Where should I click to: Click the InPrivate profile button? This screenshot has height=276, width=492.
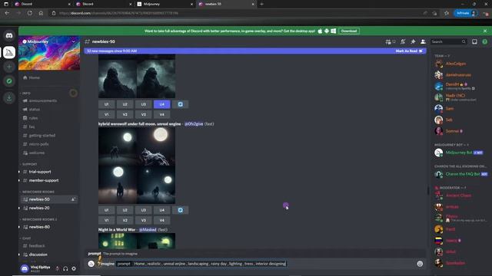pos(466,13)
